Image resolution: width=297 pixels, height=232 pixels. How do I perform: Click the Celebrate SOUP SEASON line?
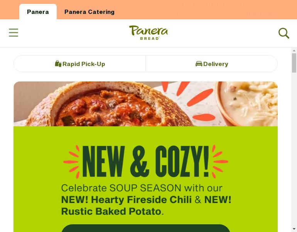click(142, 188)
